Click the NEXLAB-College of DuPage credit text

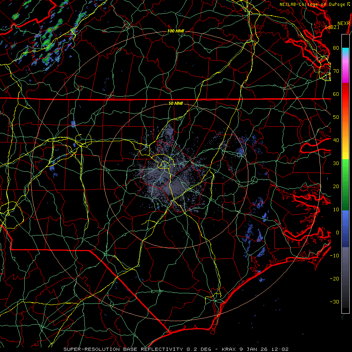pos(312,4)
